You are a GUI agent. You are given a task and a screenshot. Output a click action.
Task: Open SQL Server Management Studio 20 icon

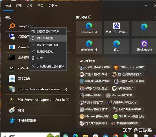pyautogui.click(x=12, y=99)
